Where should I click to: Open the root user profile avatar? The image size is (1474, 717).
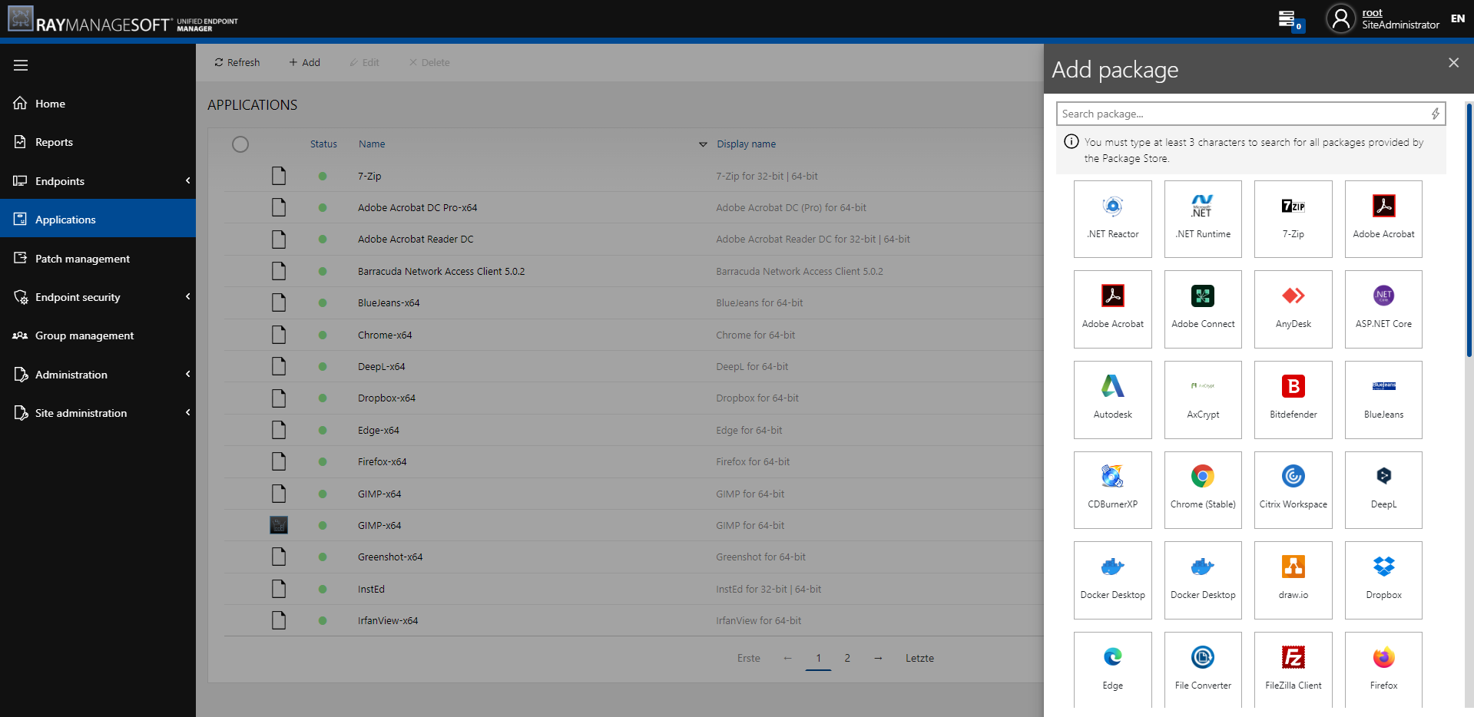[x=1340, y=19]
